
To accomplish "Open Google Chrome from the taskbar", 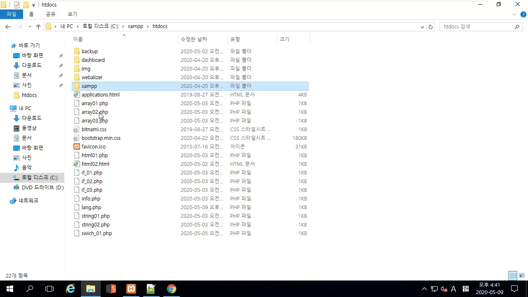I will tap(172, 289).
